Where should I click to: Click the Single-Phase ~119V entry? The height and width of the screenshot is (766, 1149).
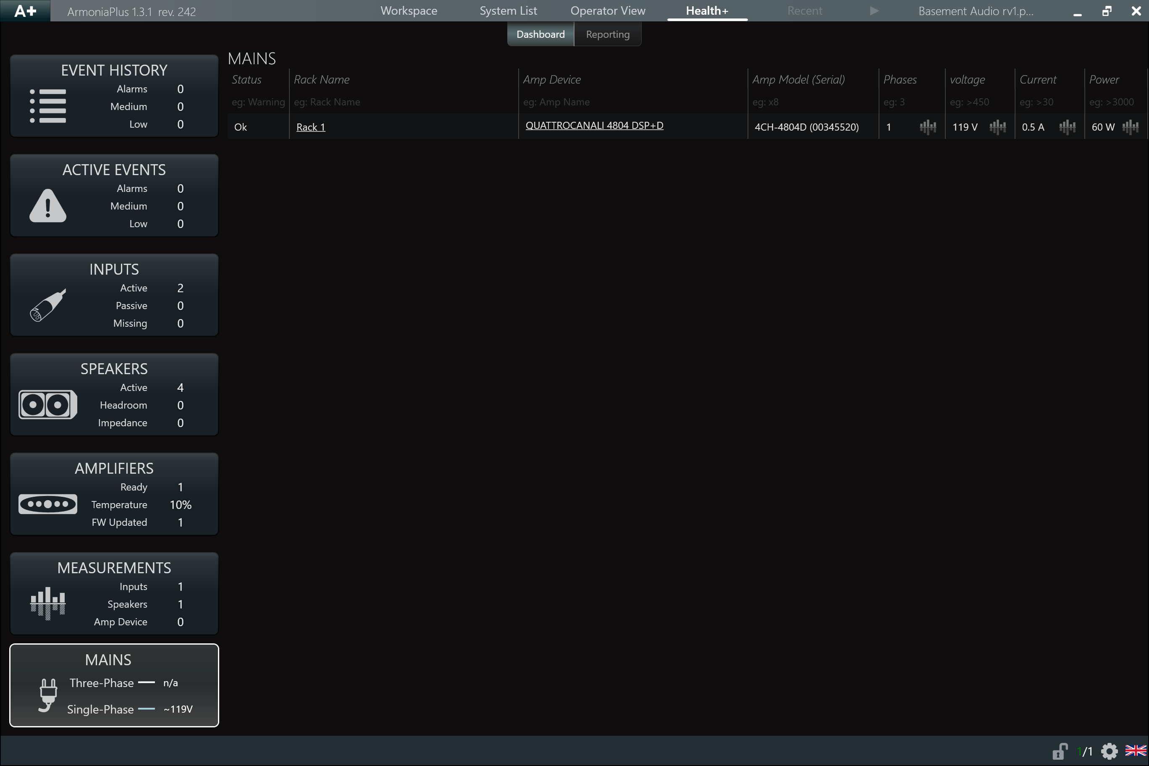(130, 709)
